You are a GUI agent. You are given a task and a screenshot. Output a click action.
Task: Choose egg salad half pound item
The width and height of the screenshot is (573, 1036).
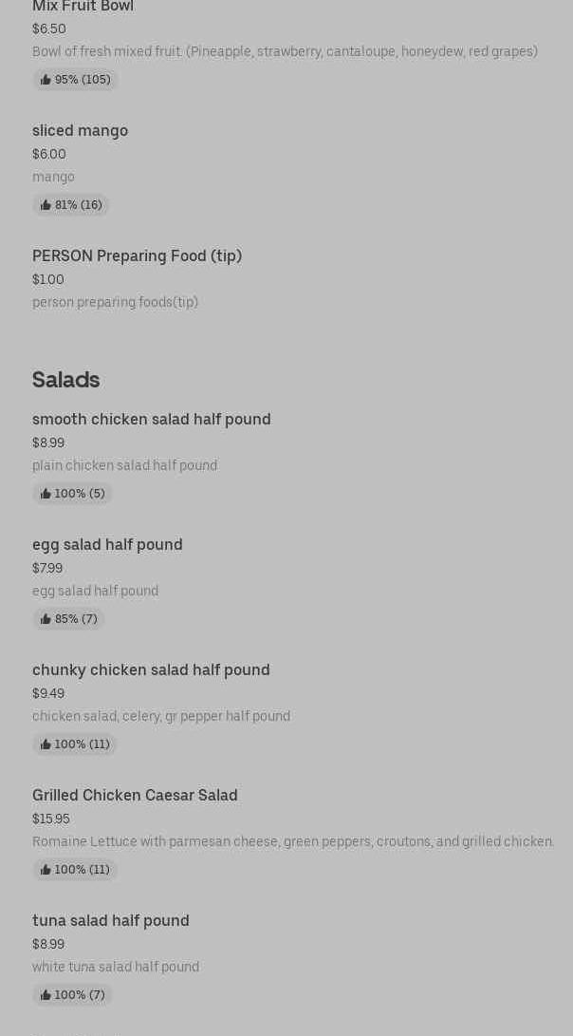point(107,545)
